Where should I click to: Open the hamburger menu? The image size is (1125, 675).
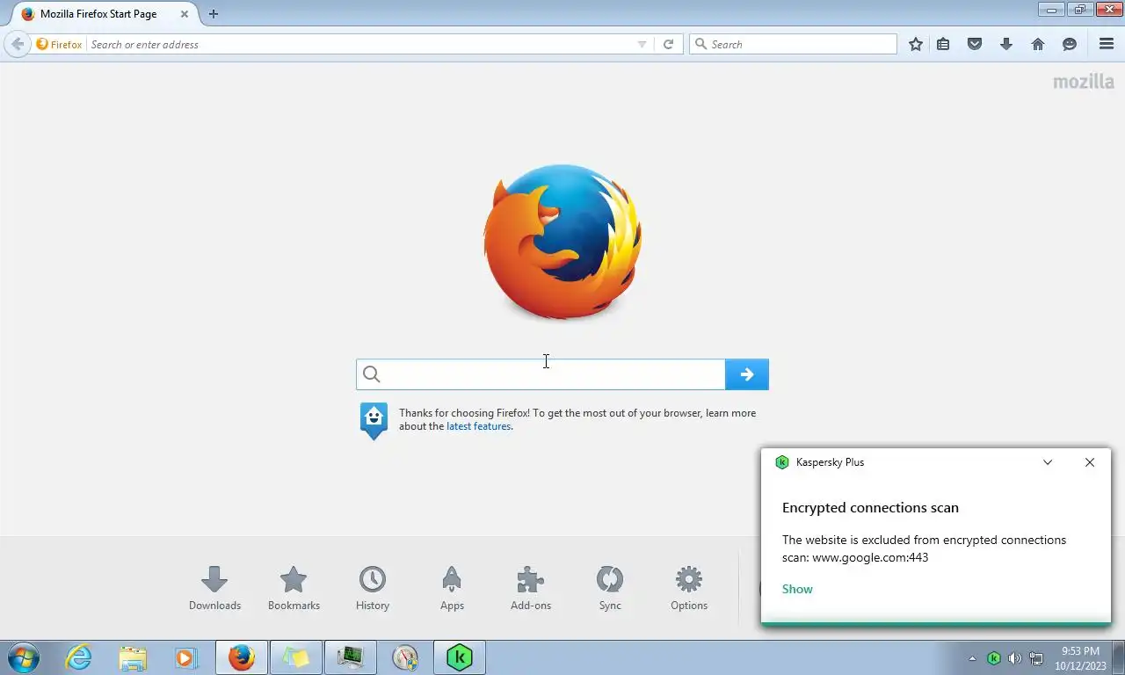(x=1107, y=44)
